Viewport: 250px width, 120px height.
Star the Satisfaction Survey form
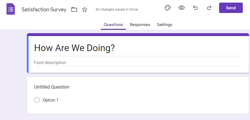(x=85, y=10)
